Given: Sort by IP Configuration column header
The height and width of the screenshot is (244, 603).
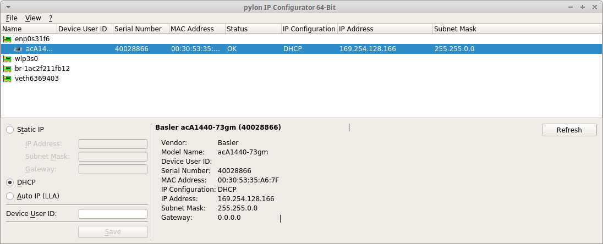Looking at the screenshot, I should pos(310,29).
